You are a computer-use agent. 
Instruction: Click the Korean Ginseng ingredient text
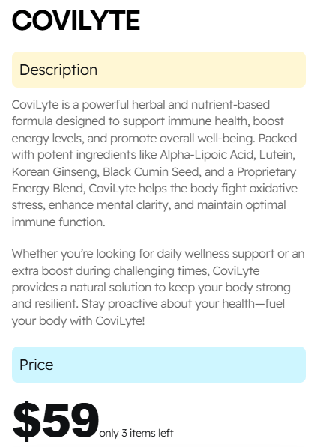pos(55,172)
